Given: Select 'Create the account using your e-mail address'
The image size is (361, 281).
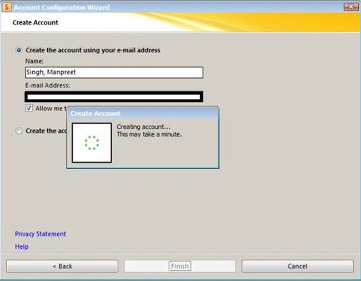Looking at the screenshot, I should (x=19, y=50).
